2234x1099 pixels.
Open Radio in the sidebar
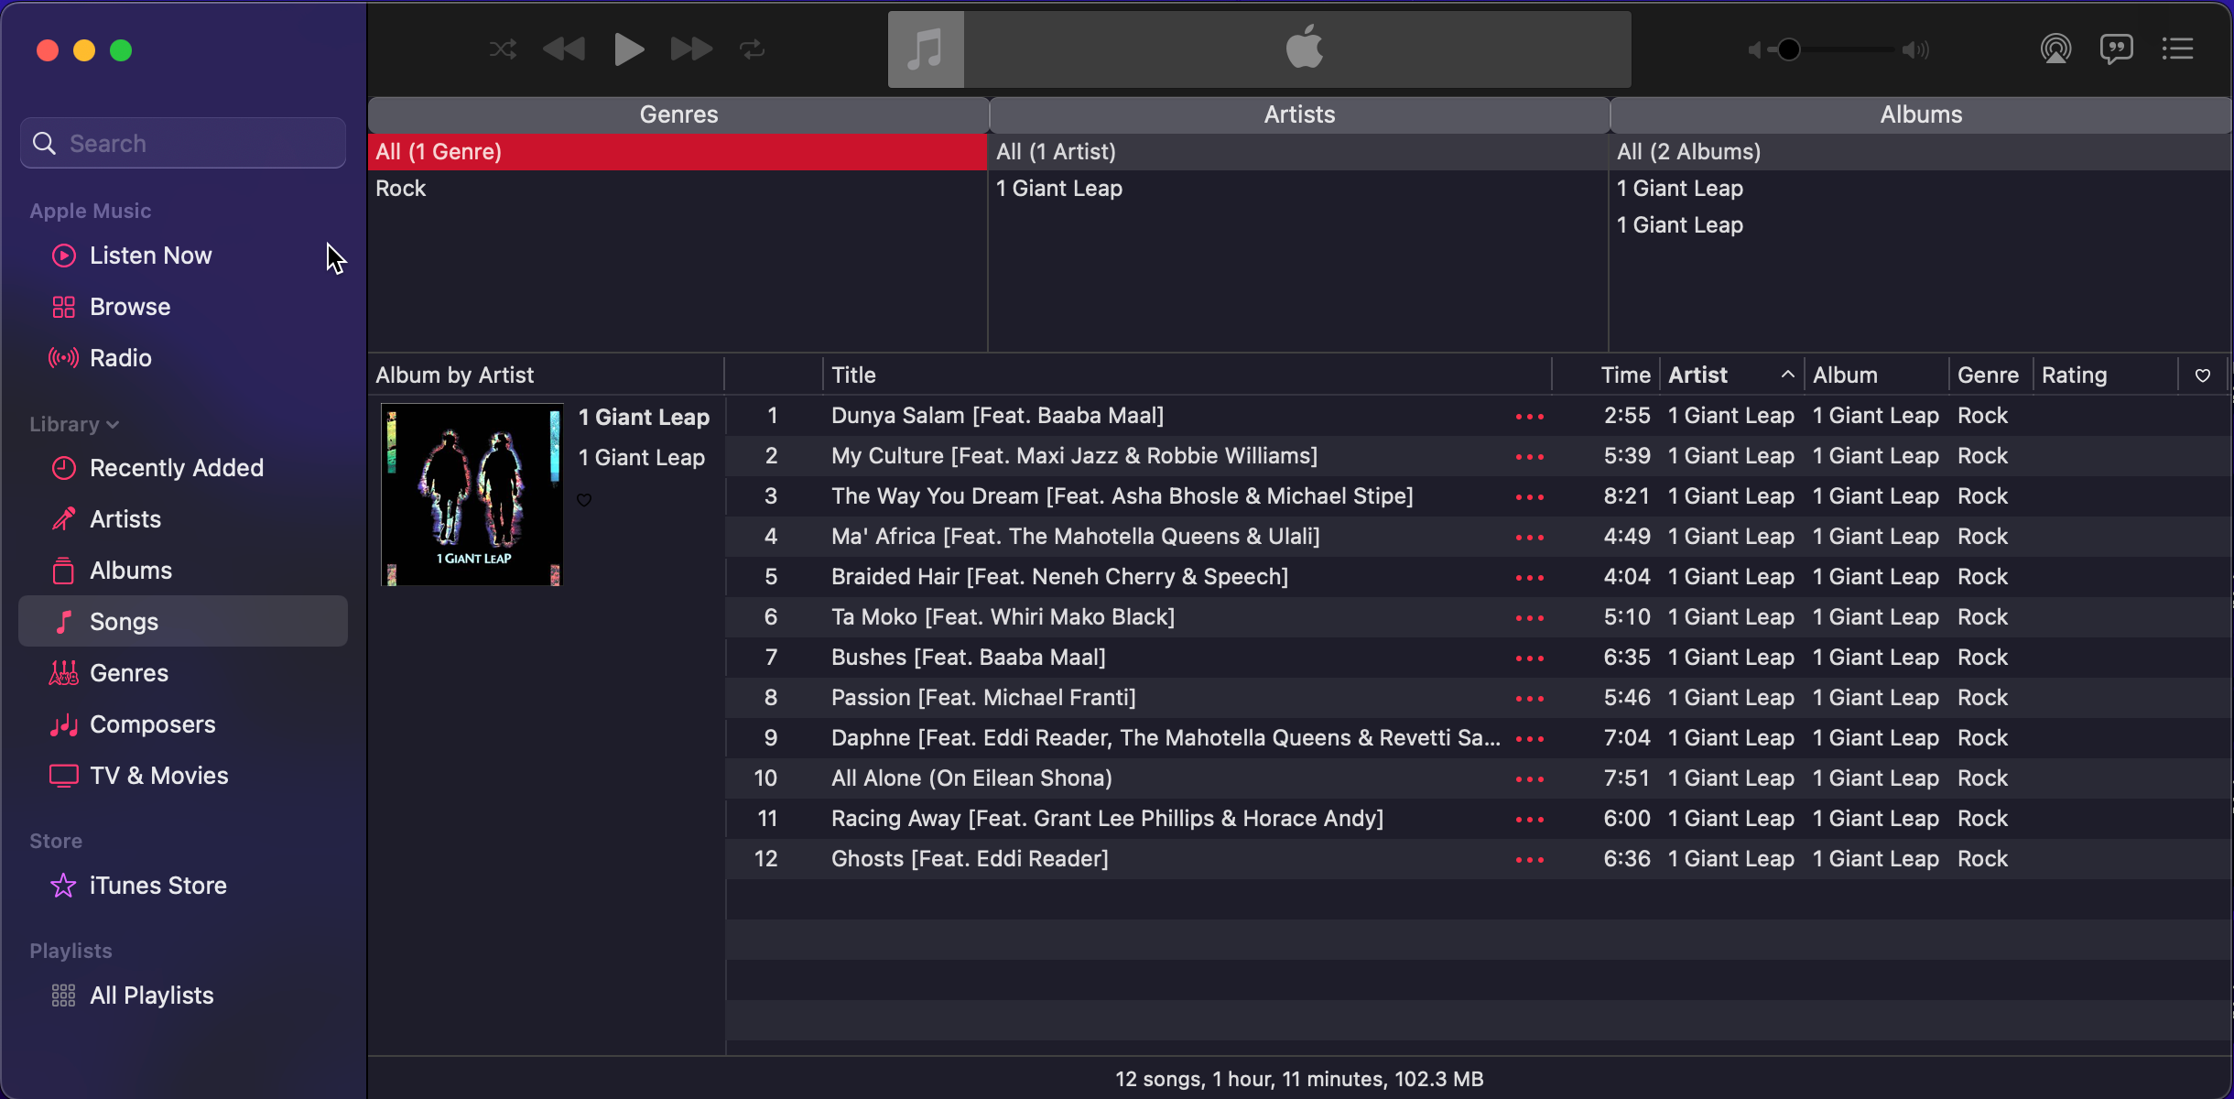click(120, 358)
